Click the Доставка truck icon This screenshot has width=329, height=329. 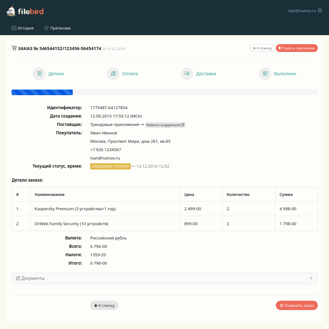pyautogui.click(x=187, y=74)
